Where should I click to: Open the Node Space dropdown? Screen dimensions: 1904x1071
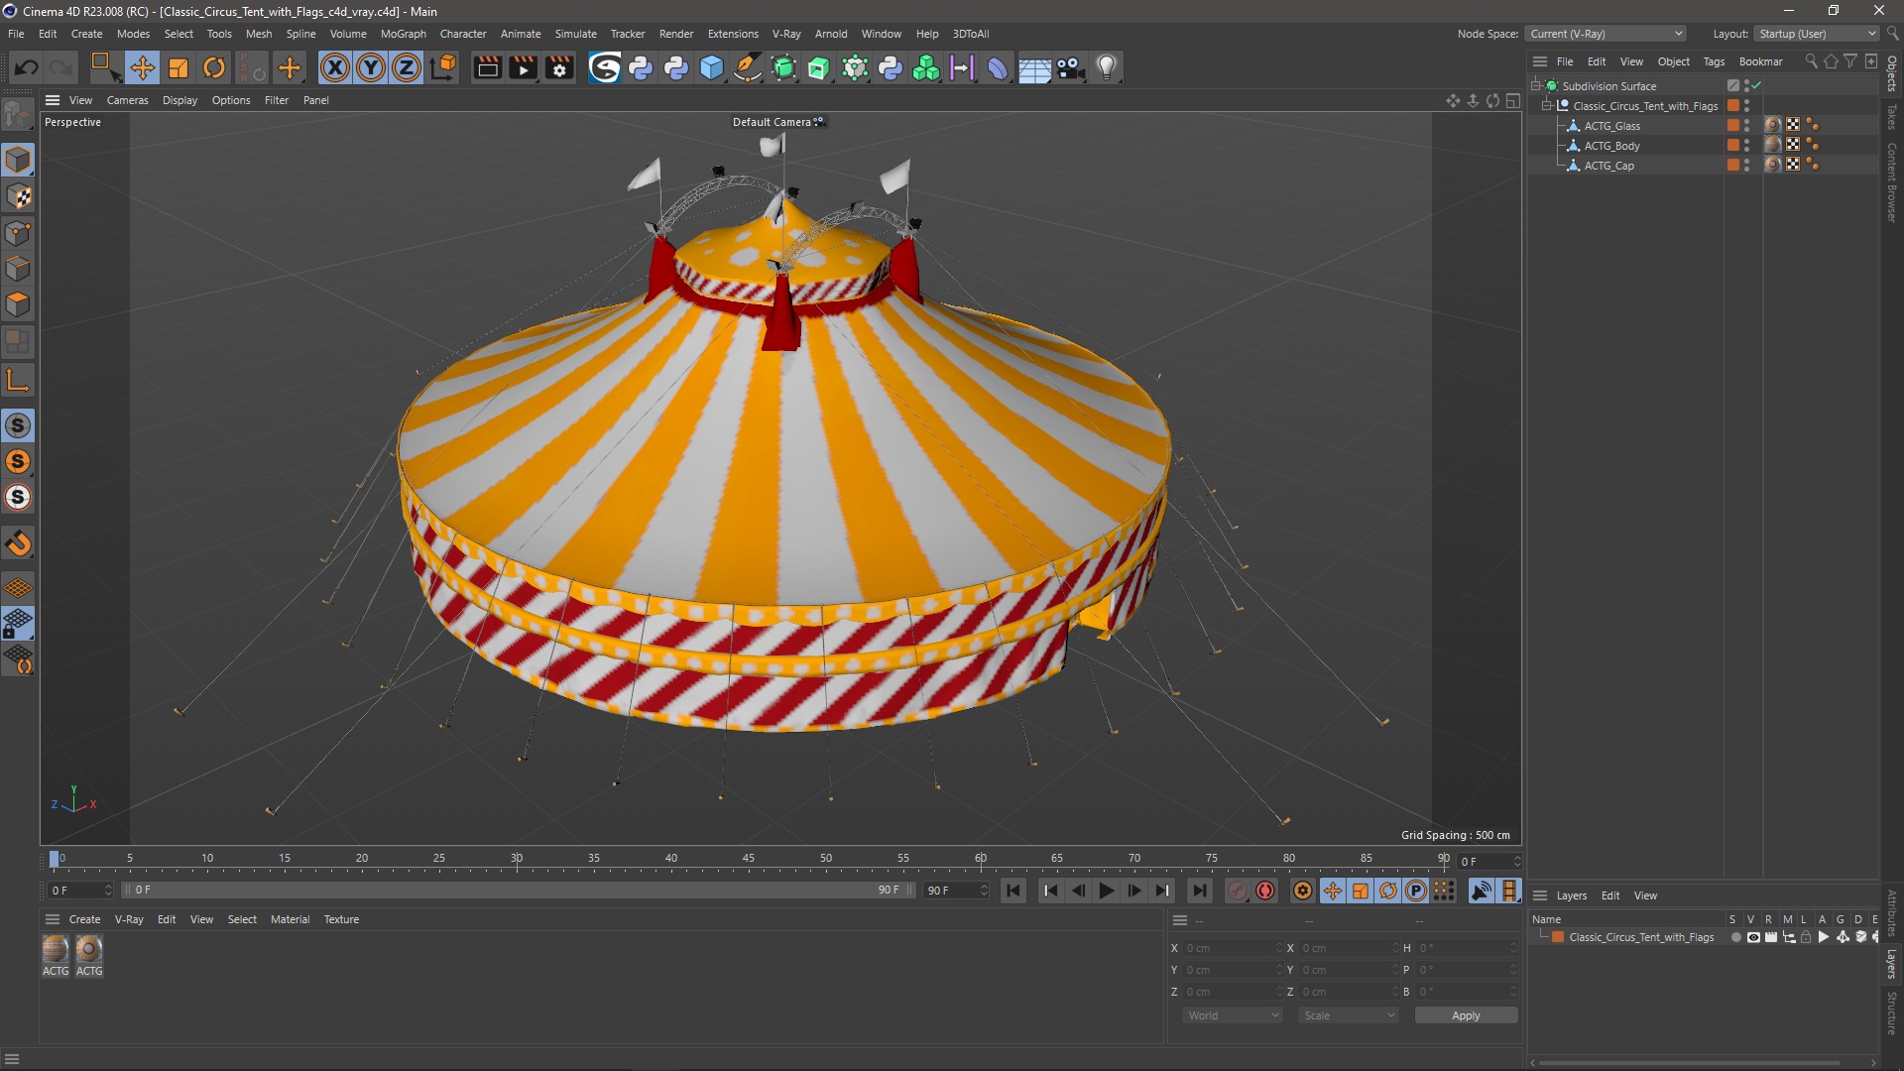(1606, 34)
